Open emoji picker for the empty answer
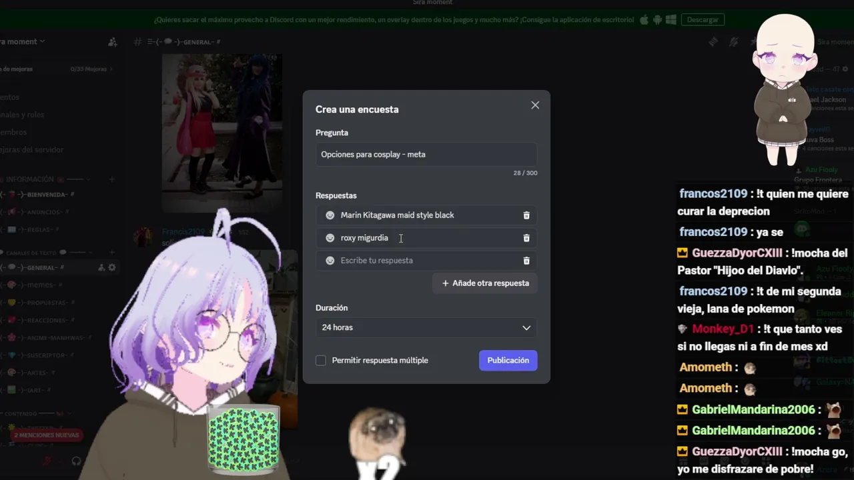The width and height of the screenshot is (854, 480). 330,261
